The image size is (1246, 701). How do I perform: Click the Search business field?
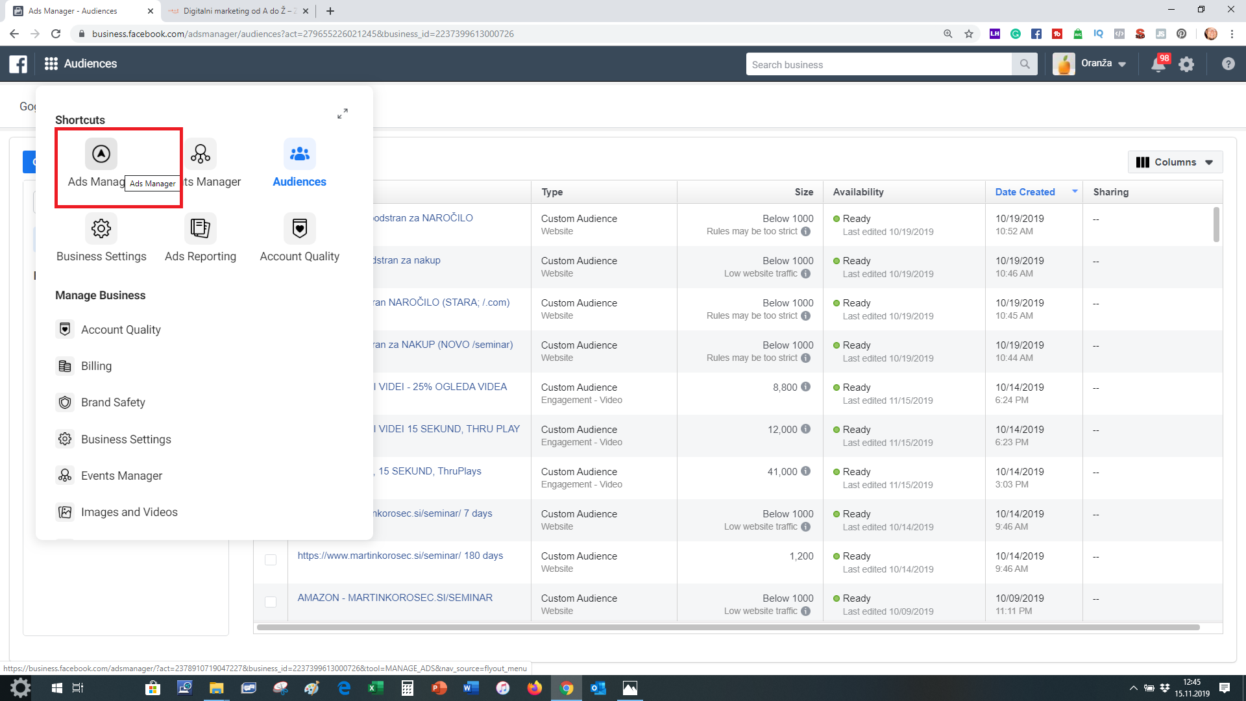point(879,64)
